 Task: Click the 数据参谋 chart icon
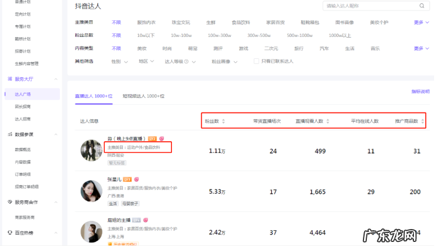10,134
